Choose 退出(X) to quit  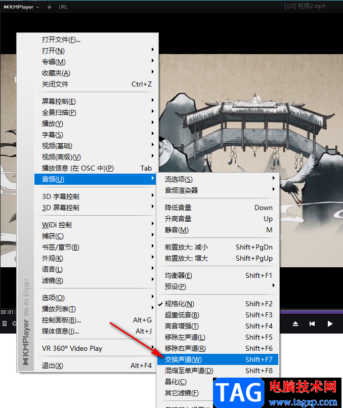(96, 365)
